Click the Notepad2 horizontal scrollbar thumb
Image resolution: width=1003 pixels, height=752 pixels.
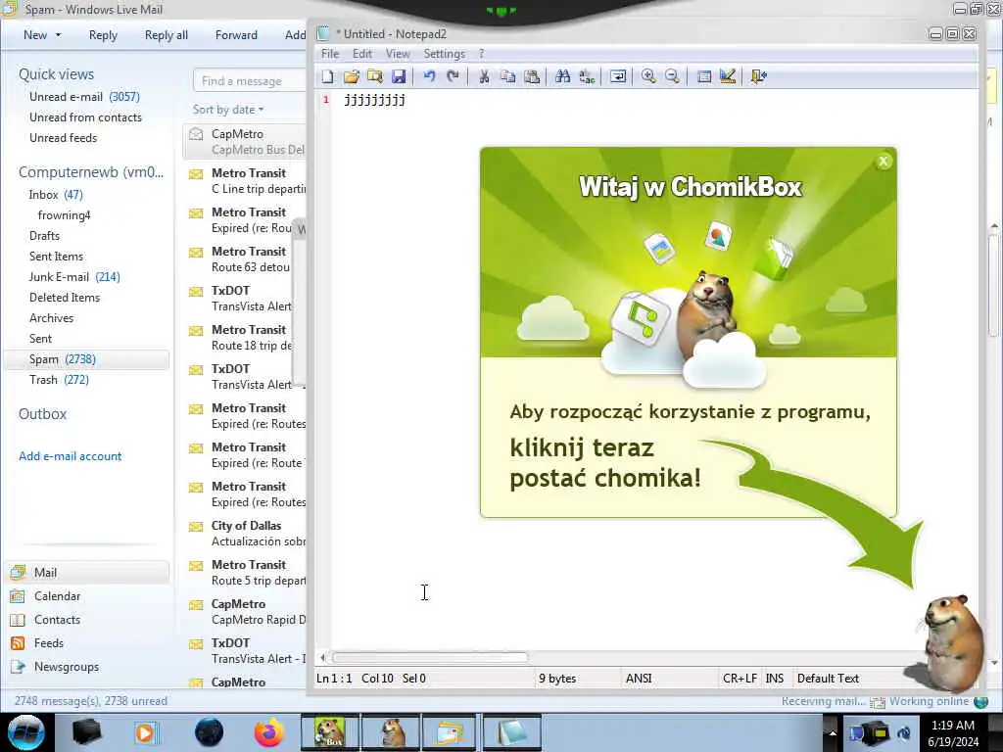pyautogui.click(x=430, y=657)
